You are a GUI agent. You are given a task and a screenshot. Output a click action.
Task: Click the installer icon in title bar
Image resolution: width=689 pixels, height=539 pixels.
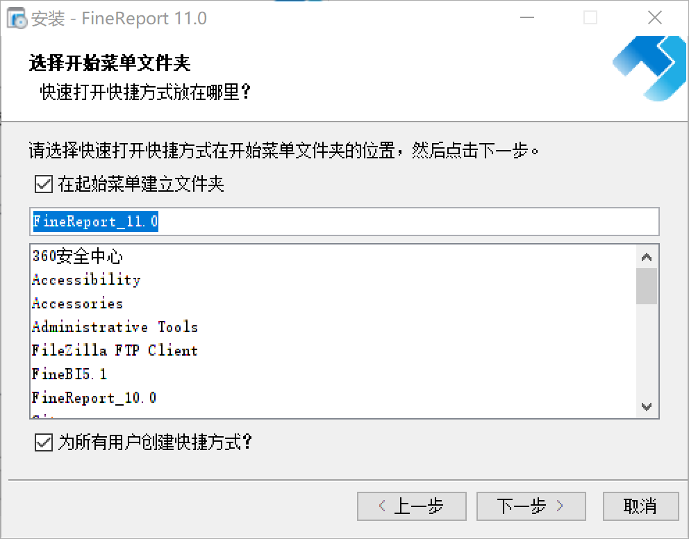coord(17,18)
